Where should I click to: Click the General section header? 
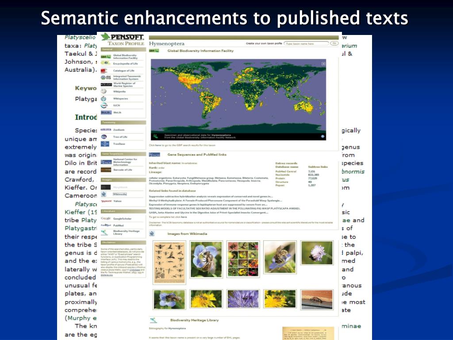(123, 50)
